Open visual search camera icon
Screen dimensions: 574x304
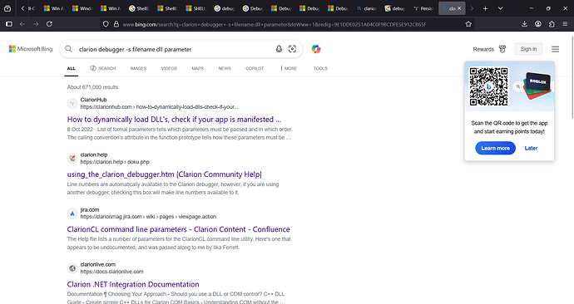pos(292,49)
